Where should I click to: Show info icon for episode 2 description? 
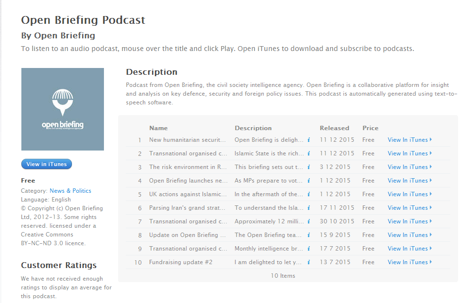pyautogui.click(x=309, y=153)
